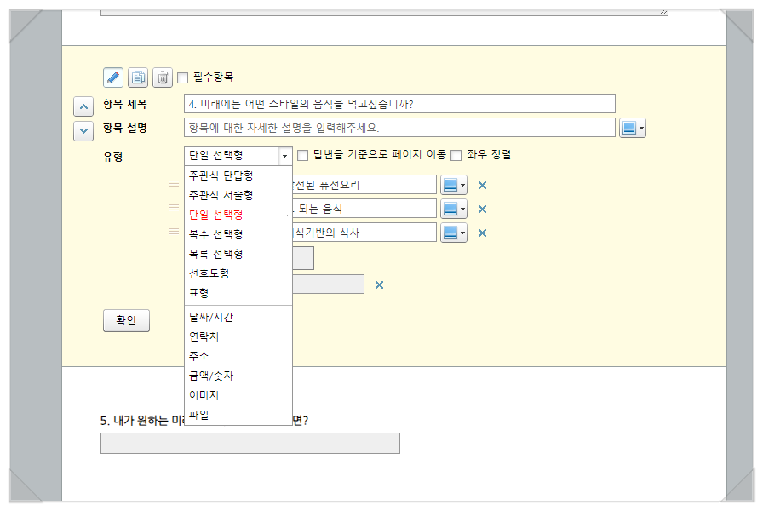This screenshot has width=763, height=511.
Task: Select the pencil edit icon
Action: pos(112,77)
